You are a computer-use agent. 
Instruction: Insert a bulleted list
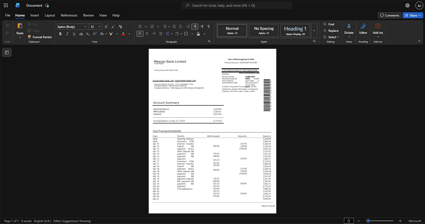pos(140,27)
